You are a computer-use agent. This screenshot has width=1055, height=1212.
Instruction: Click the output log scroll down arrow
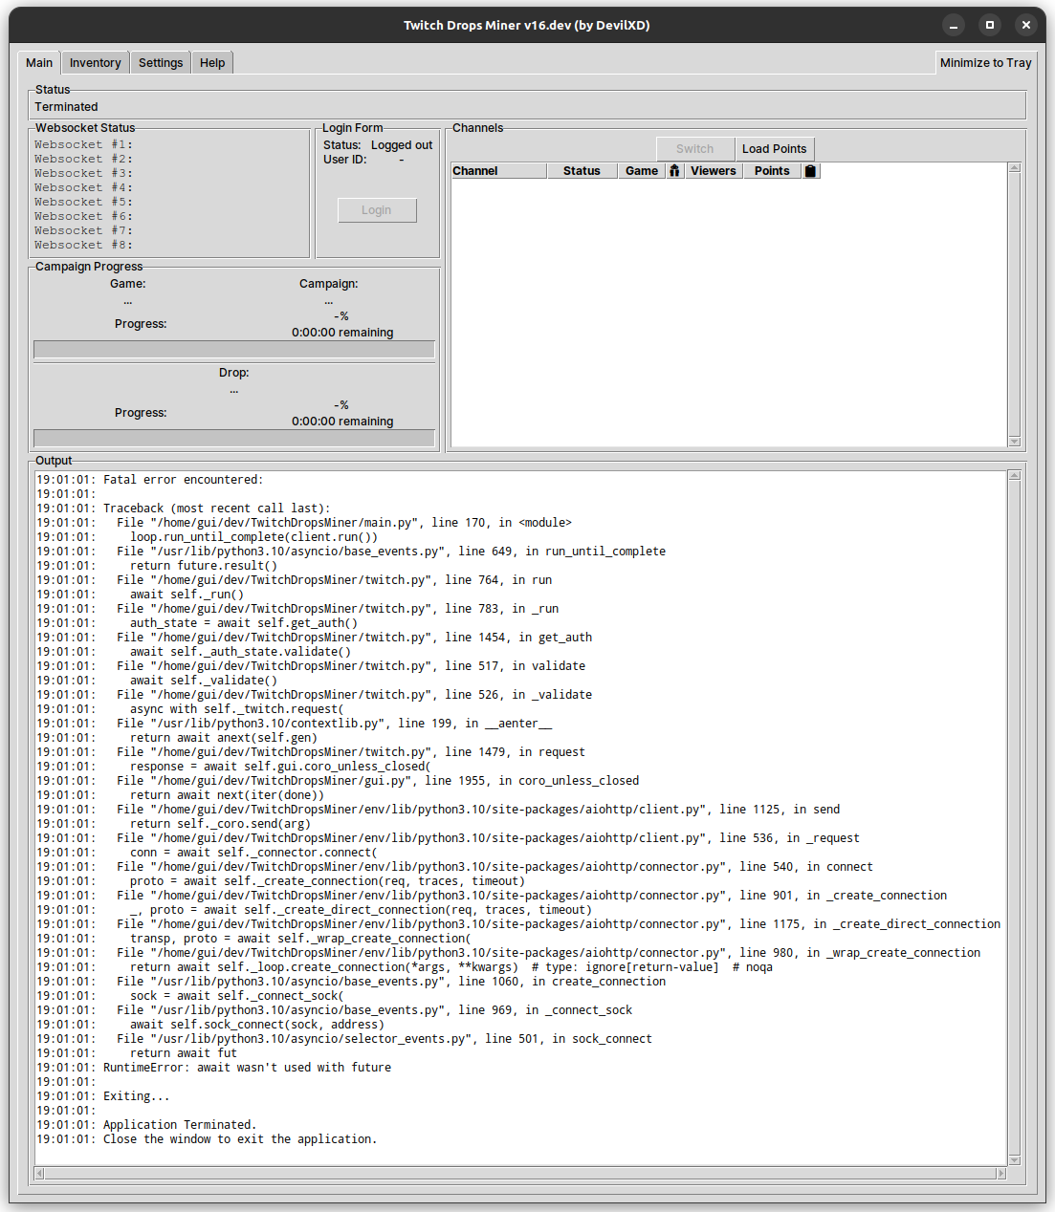coord(1015,1160)
